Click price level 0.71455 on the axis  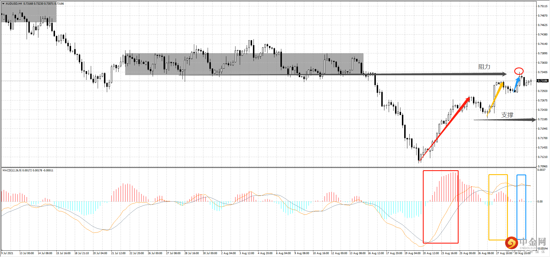[543, 148]
